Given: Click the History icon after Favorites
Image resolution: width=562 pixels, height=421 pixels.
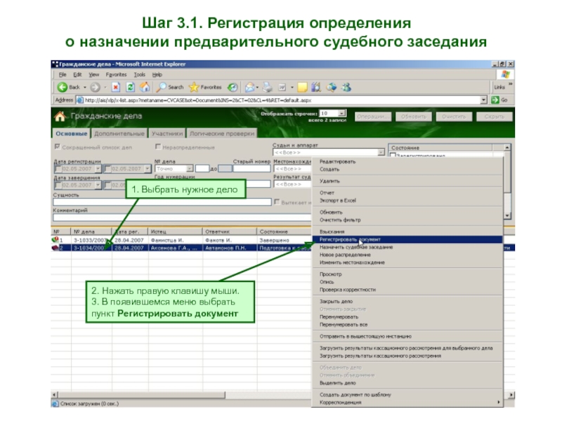Looking at the screenshot, I should [x=233, y=87].
